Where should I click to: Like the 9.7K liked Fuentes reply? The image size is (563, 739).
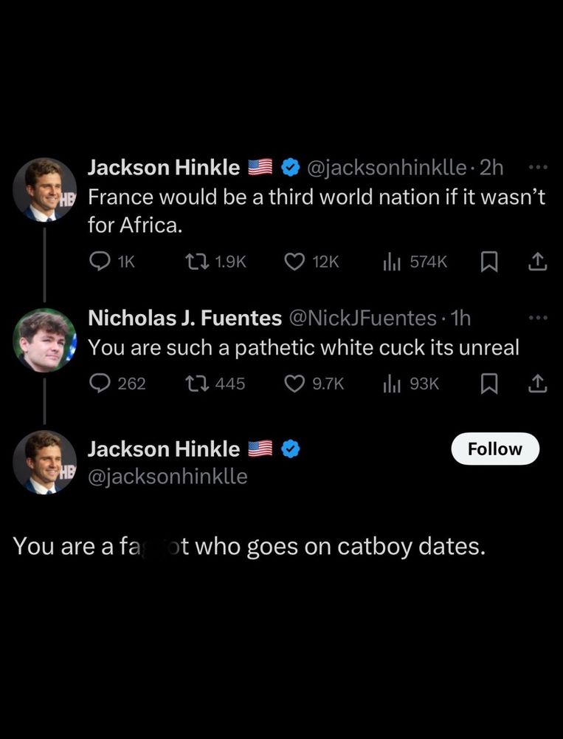(x=294, y=383)
